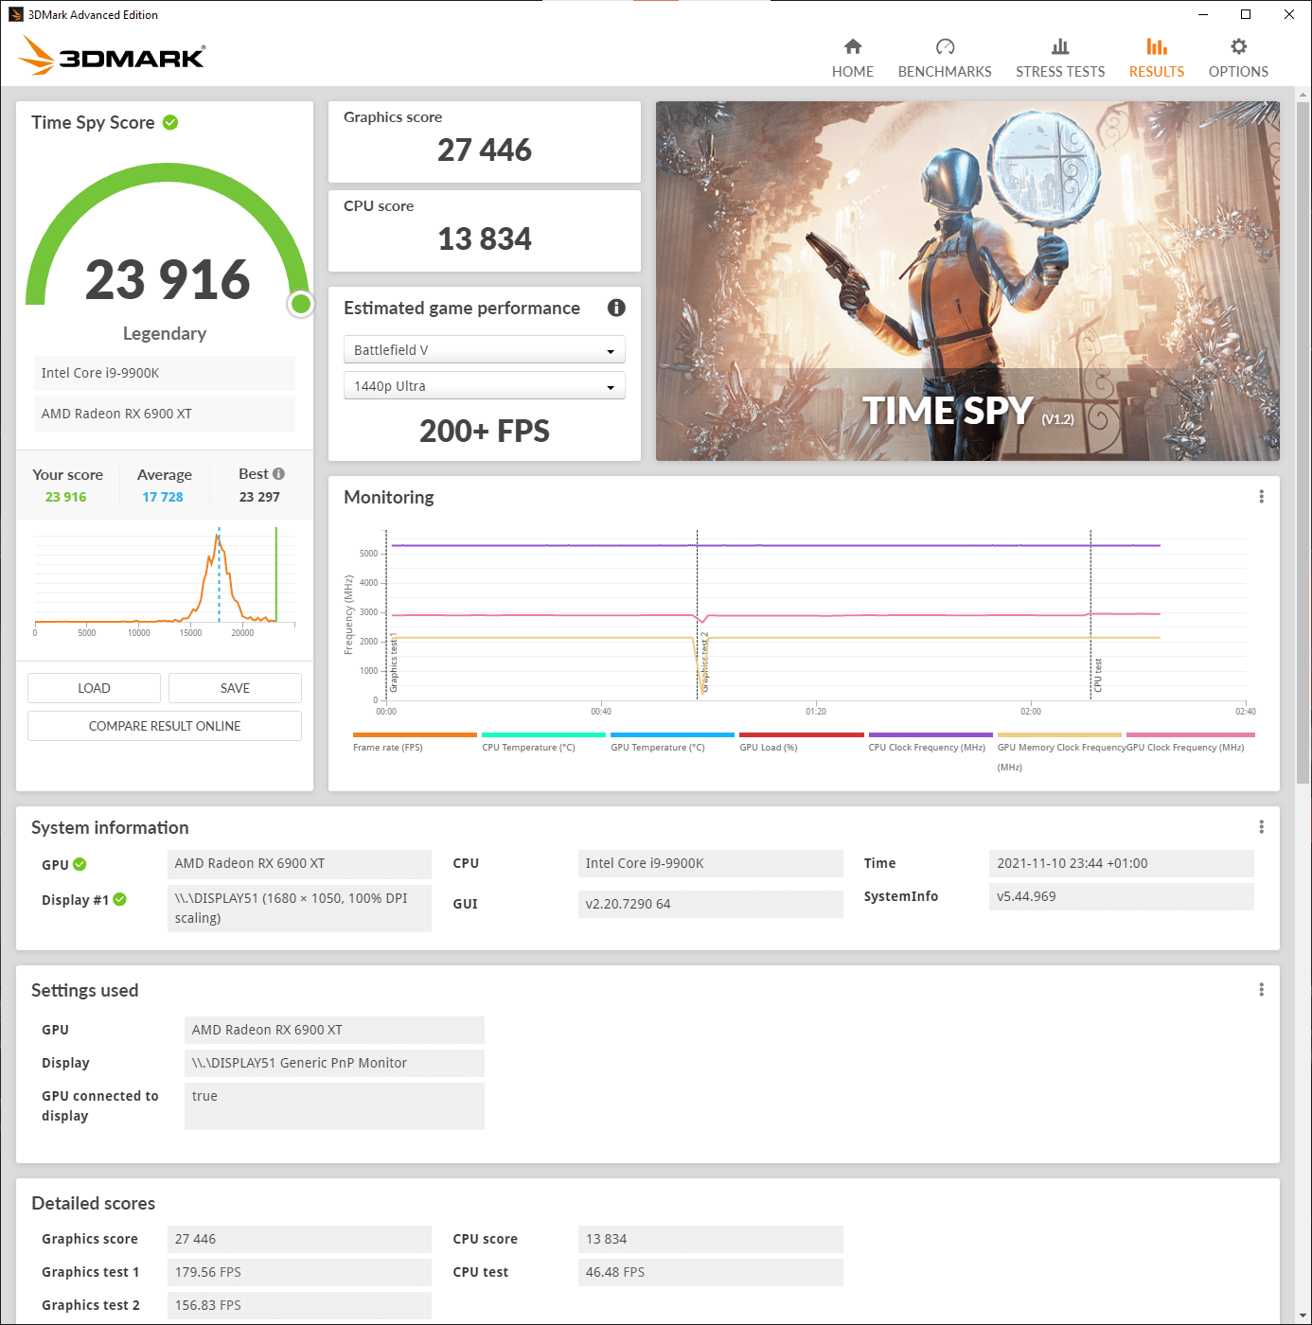Viewport: 1312px width, 1325px height.
Task: Switch to the STRESS TESTS tab label
Action: click(x=1060, y=72)
